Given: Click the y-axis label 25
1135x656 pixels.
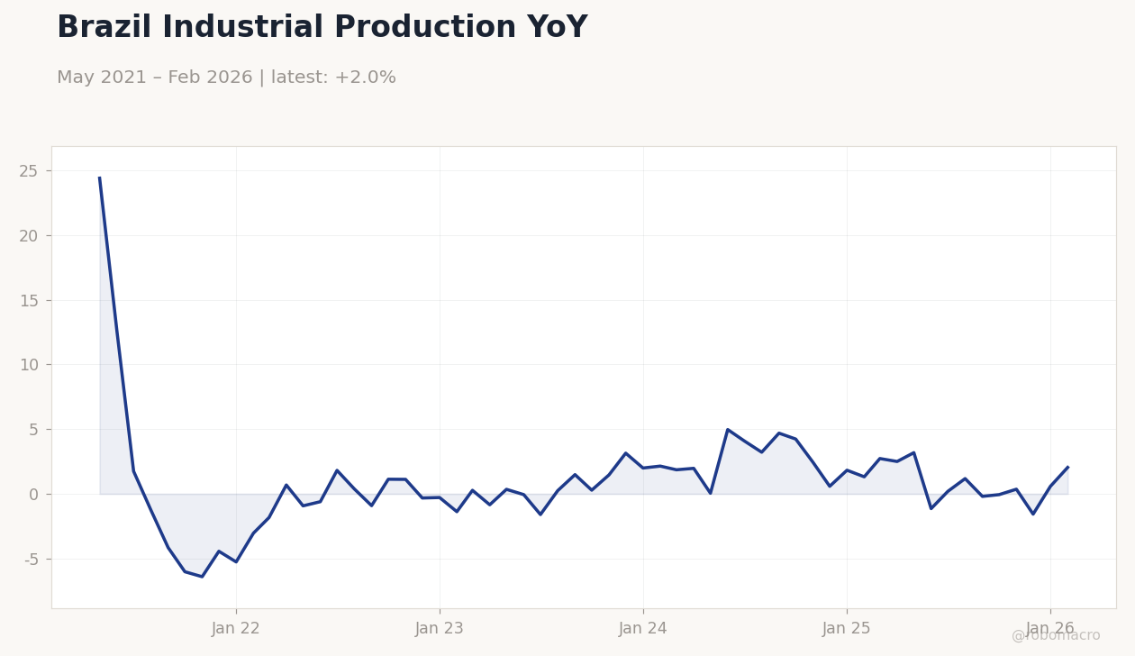Looking at the screenshot, I should pyautogui.click(x=29, y=171).
